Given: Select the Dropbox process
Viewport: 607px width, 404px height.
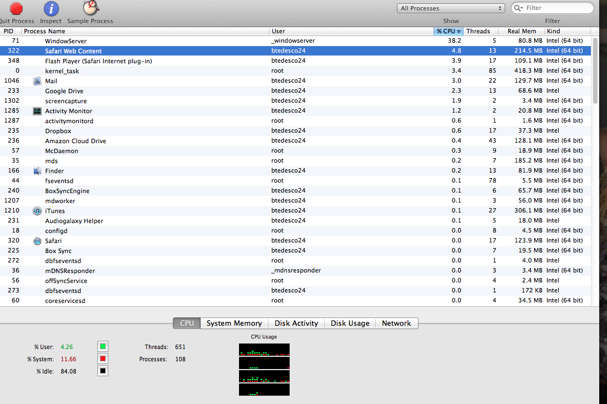Looking at the screenshot, I should [x=295, y=130].
